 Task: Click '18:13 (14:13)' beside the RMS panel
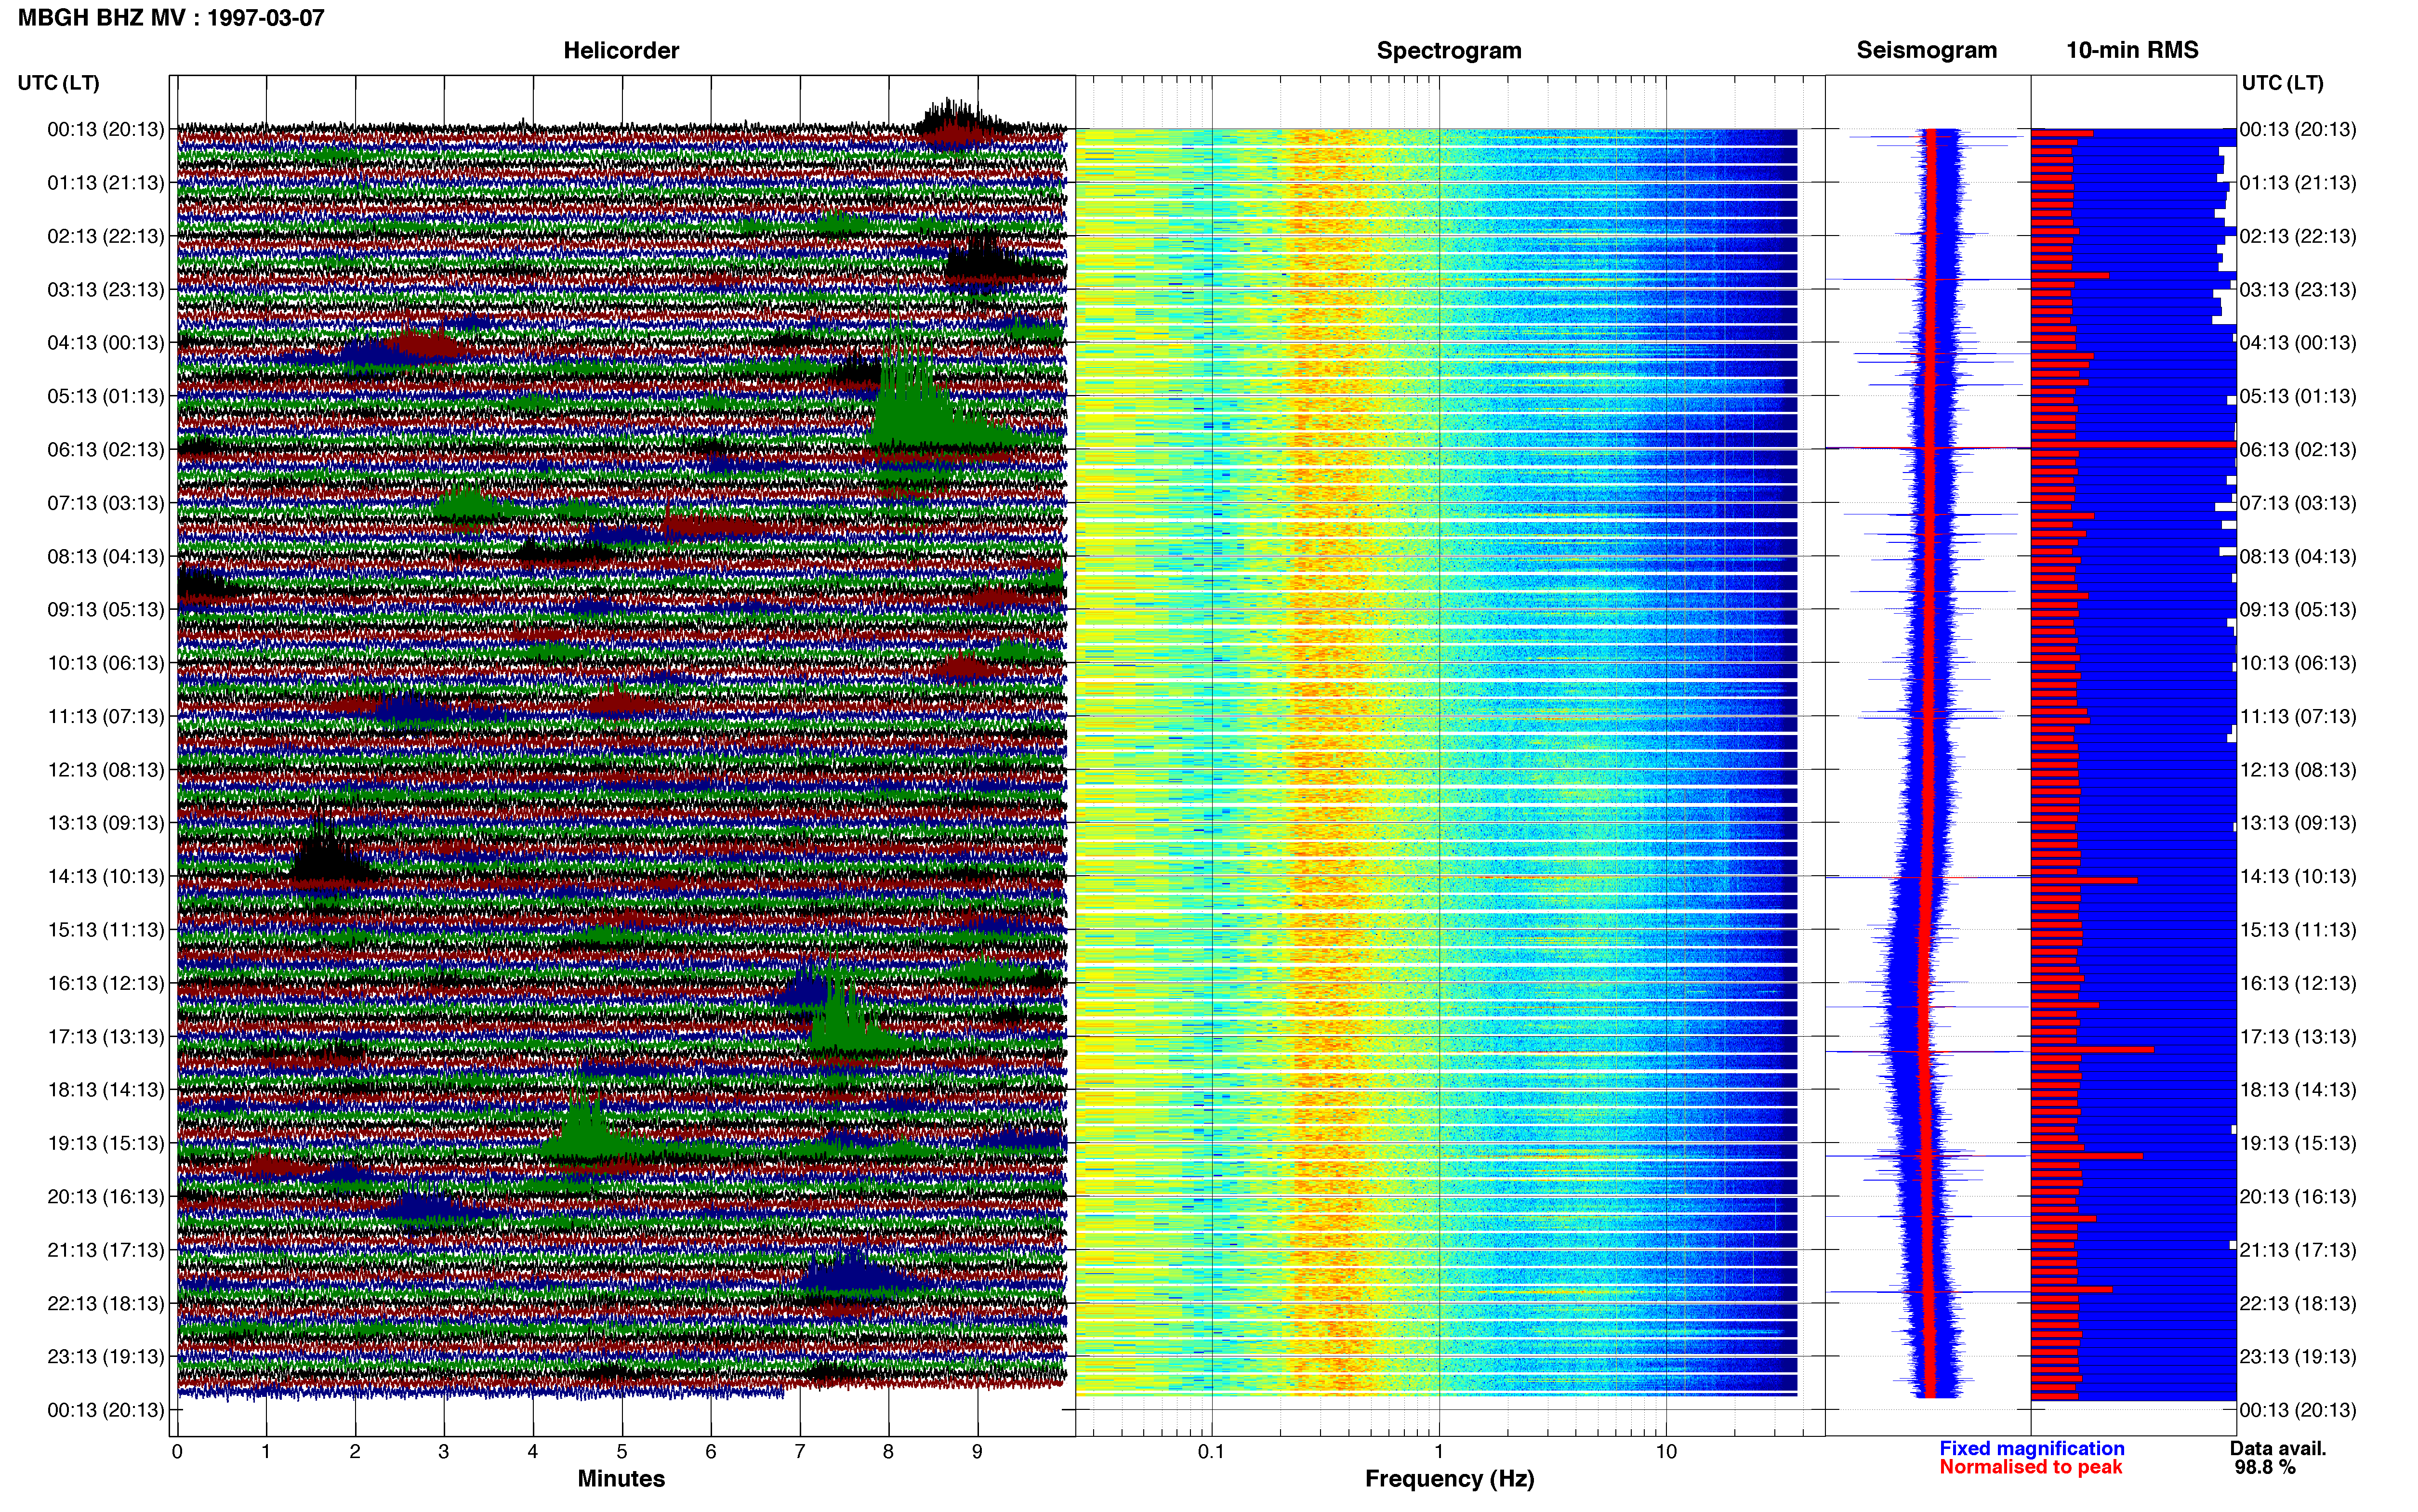[2298, 1090]
